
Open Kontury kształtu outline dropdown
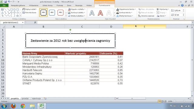(x=77, y=13)
